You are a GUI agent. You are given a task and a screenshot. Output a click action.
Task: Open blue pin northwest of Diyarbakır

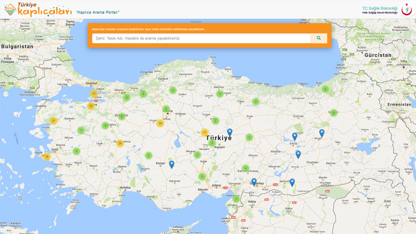coord(298,155)
